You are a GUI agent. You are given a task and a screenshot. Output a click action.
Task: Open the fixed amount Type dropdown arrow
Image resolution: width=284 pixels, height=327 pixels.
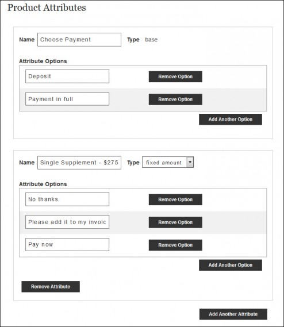click(x=190, y=162)
